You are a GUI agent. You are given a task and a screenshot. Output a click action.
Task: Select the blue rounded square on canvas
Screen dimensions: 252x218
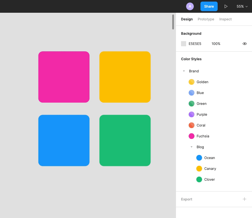click(64, 141)
